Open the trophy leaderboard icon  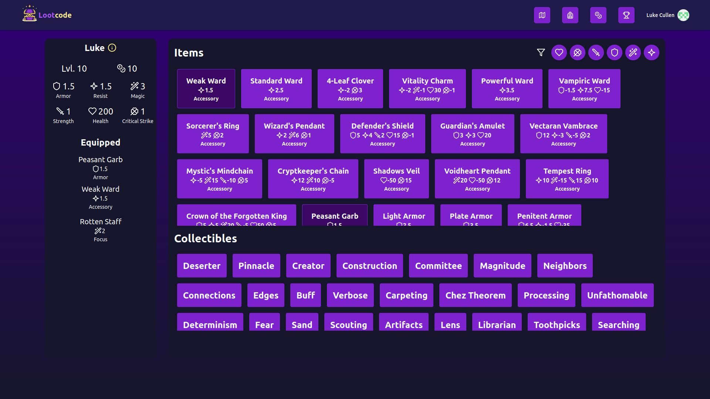626,15
